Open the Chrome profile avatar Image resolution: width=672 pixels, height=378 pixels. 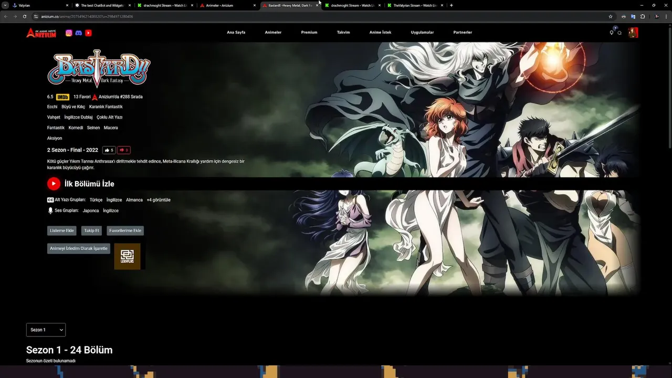click(x=656, y=16)
